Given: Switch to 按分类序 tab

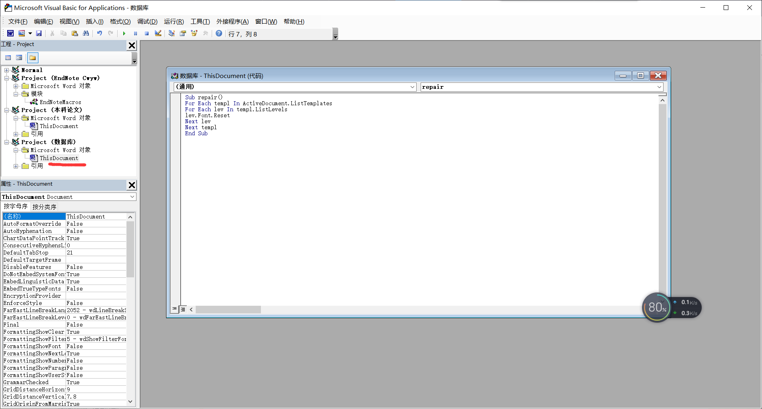Looking at the screenshot, I should tap(44, 207).
